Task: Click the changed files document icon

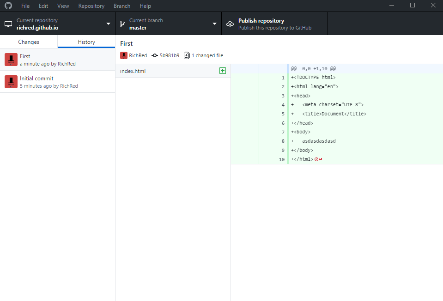Action: [x=186, y=55]
